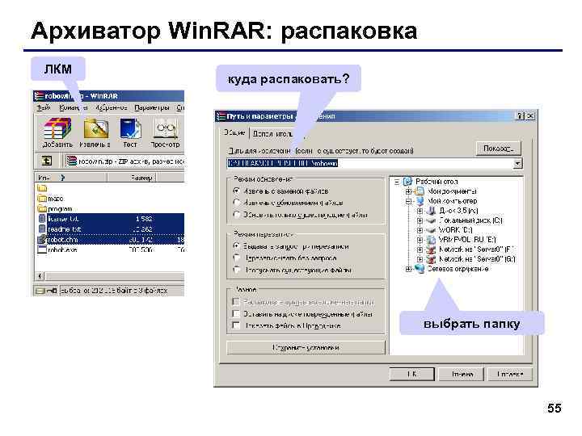
Task: Open the extraction path dropdown arrow
Action: point(517,163)
